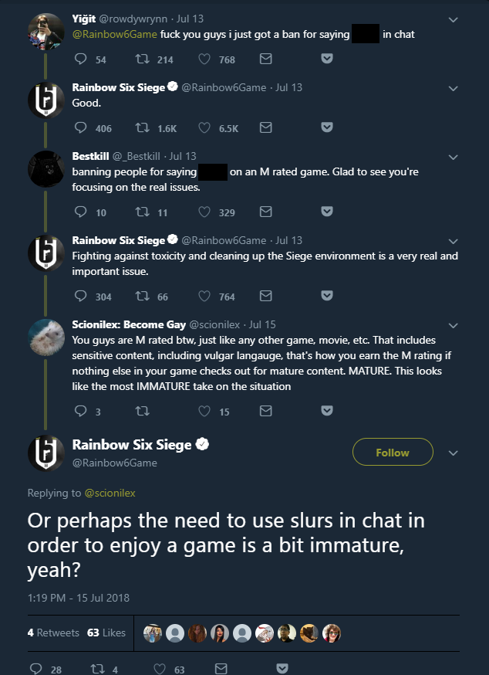
Task: Follow Rainbow Six Siege account
Action: point(393,453)
